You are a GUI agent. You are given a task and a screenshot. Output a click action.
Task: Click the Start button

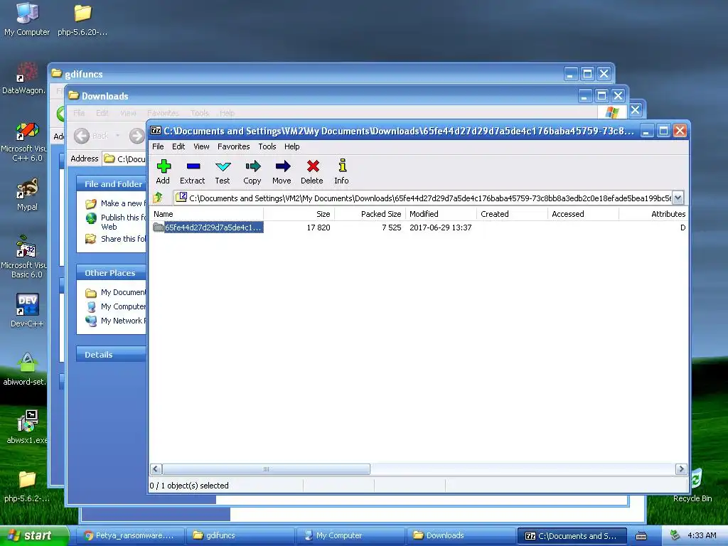[34, 535]
